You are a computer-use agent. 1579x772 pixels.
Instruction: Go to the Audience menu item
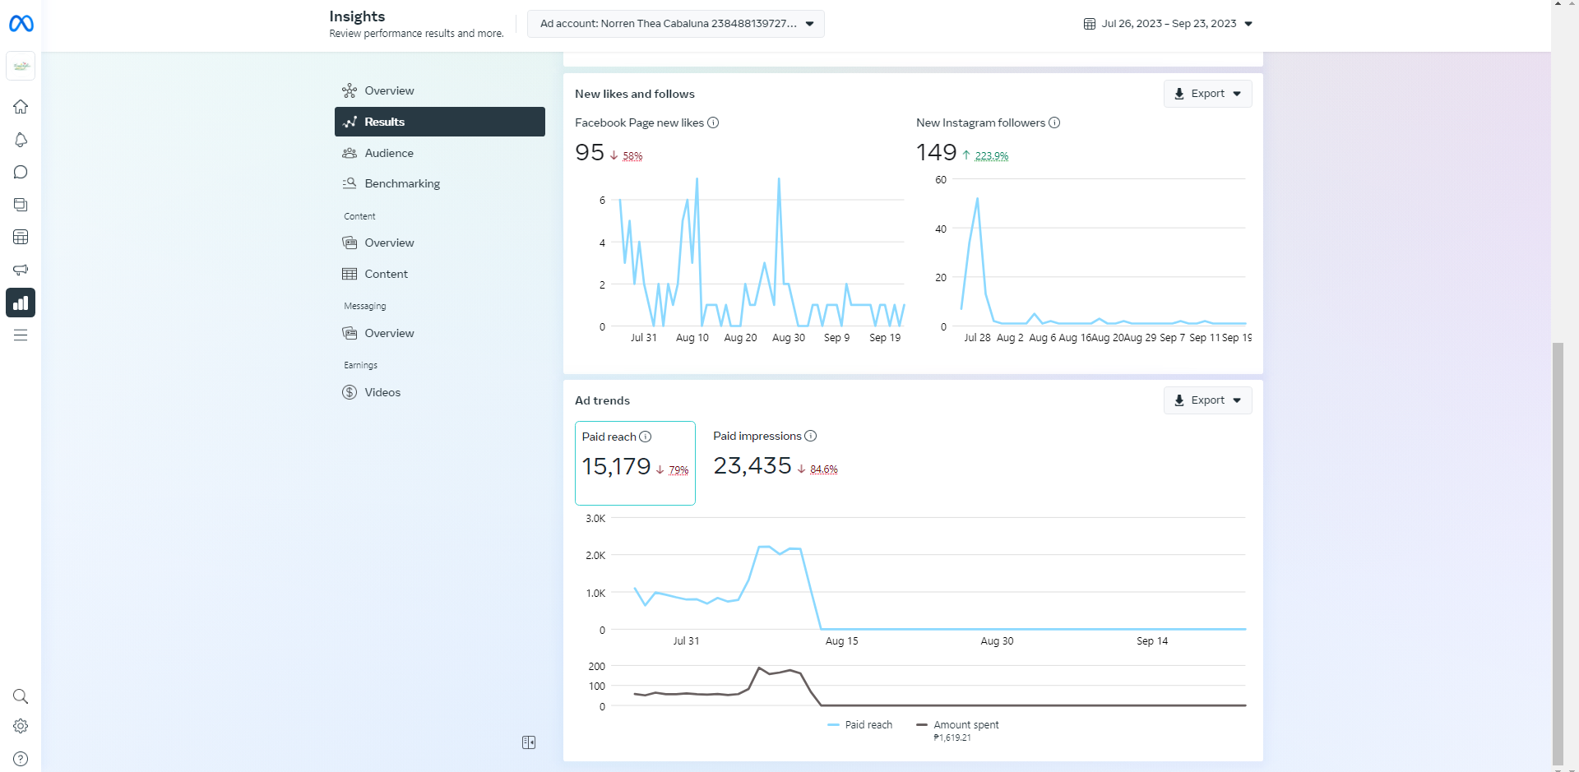click(x=389, y=153)
